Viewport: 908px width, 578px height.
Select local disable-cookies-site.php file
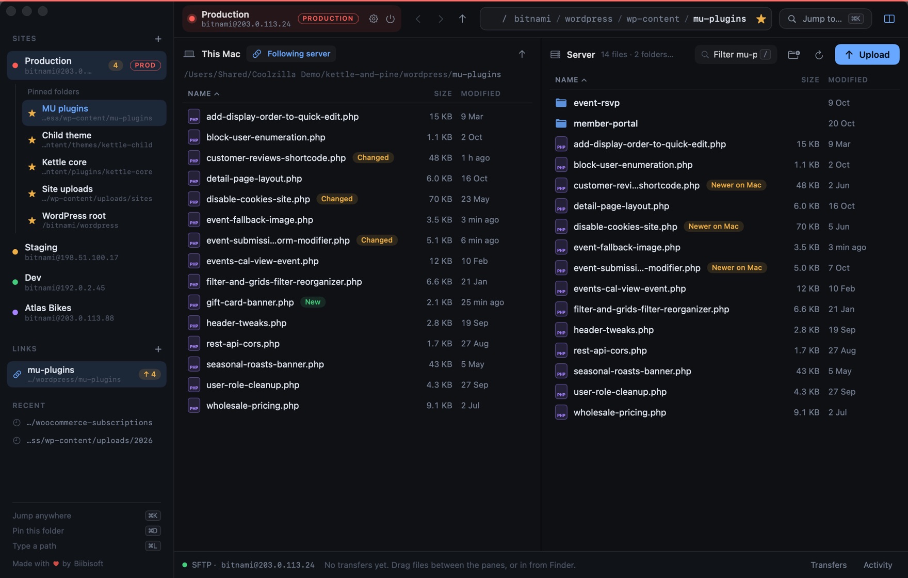(358, 199)
